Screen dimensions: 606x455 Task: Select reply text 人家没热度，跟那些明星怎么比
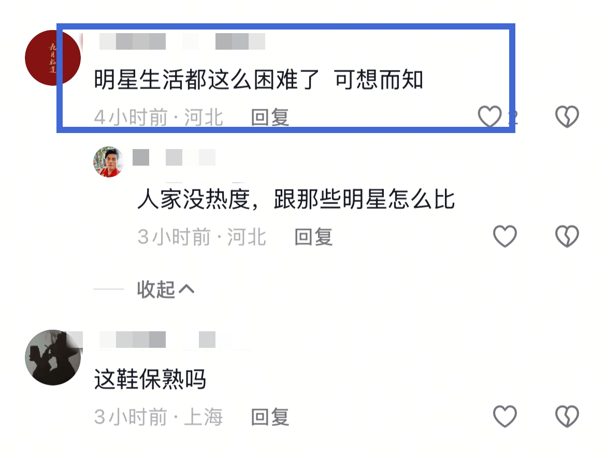296,199
